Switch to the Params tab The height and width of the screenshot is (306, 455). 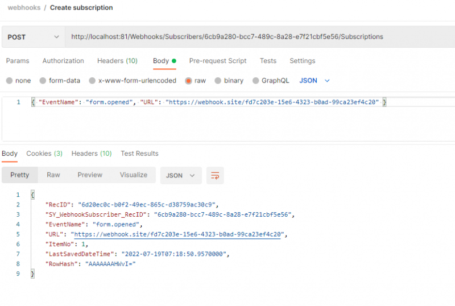click(x=18, y=61)
